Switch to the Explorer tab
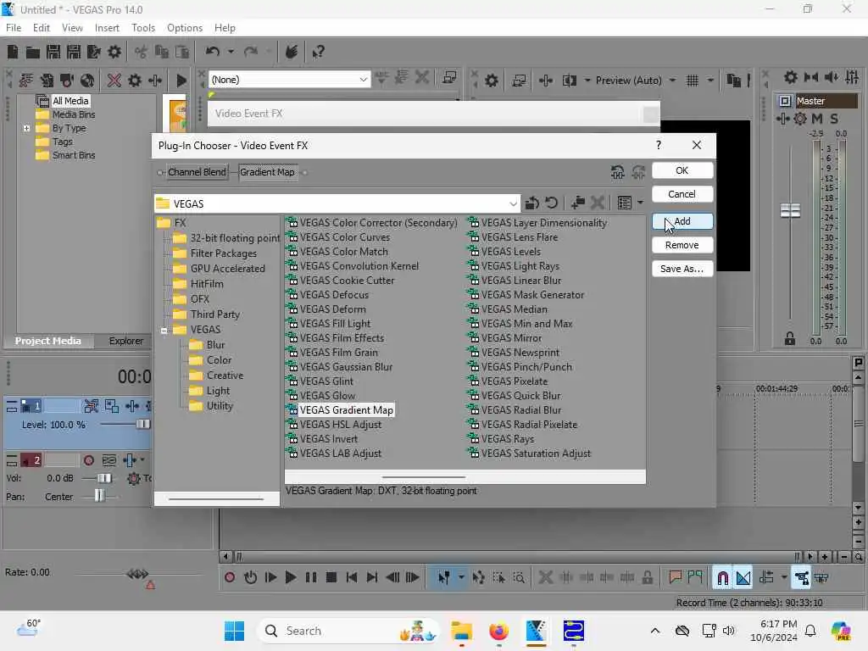This screenshot has height=651, width=868. [125, 341]
